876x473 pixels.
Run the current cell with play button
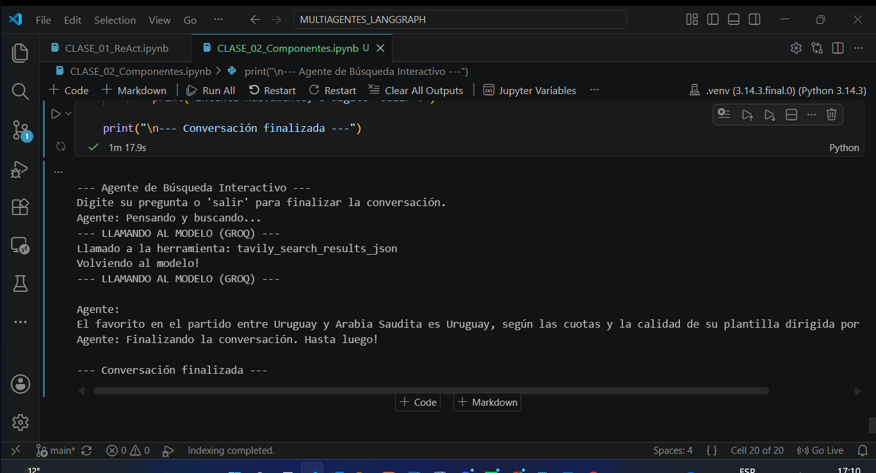click(x=56, y=114)
